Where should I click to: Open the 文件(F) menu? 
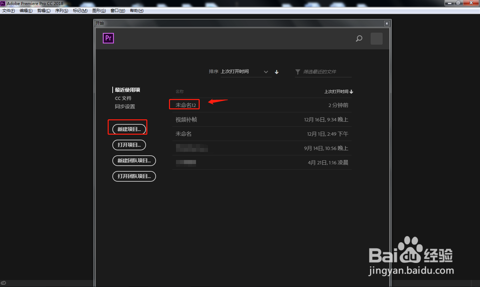[9, 11]
